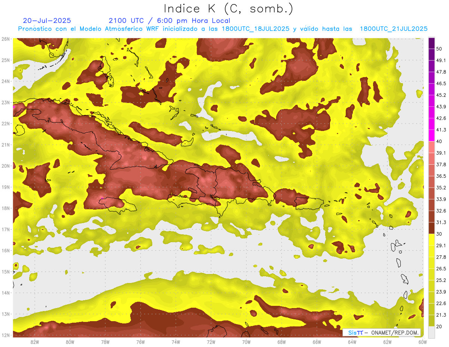Click the "23.9" value on the color scale

(x=441, y=292)
